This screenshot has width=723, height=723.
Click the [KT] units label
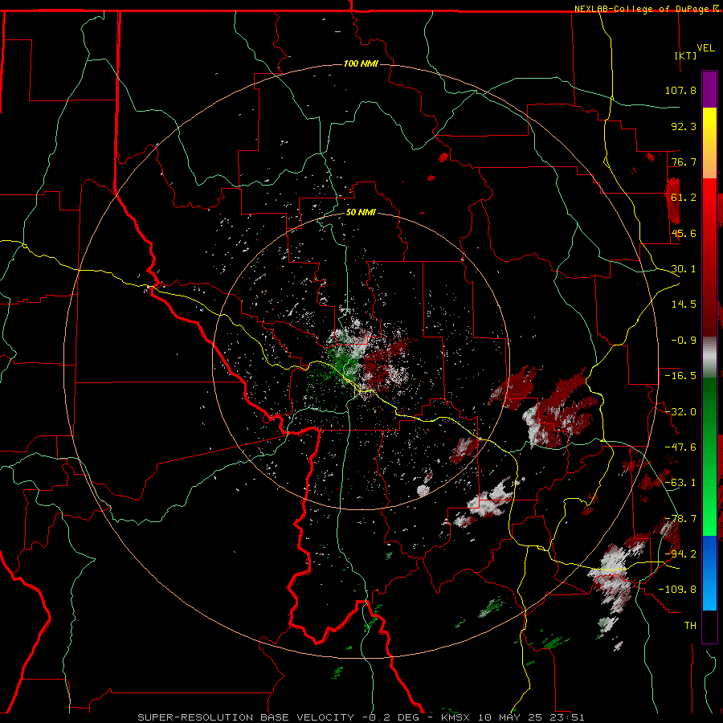pyautogui.click(x=686, y=55)
